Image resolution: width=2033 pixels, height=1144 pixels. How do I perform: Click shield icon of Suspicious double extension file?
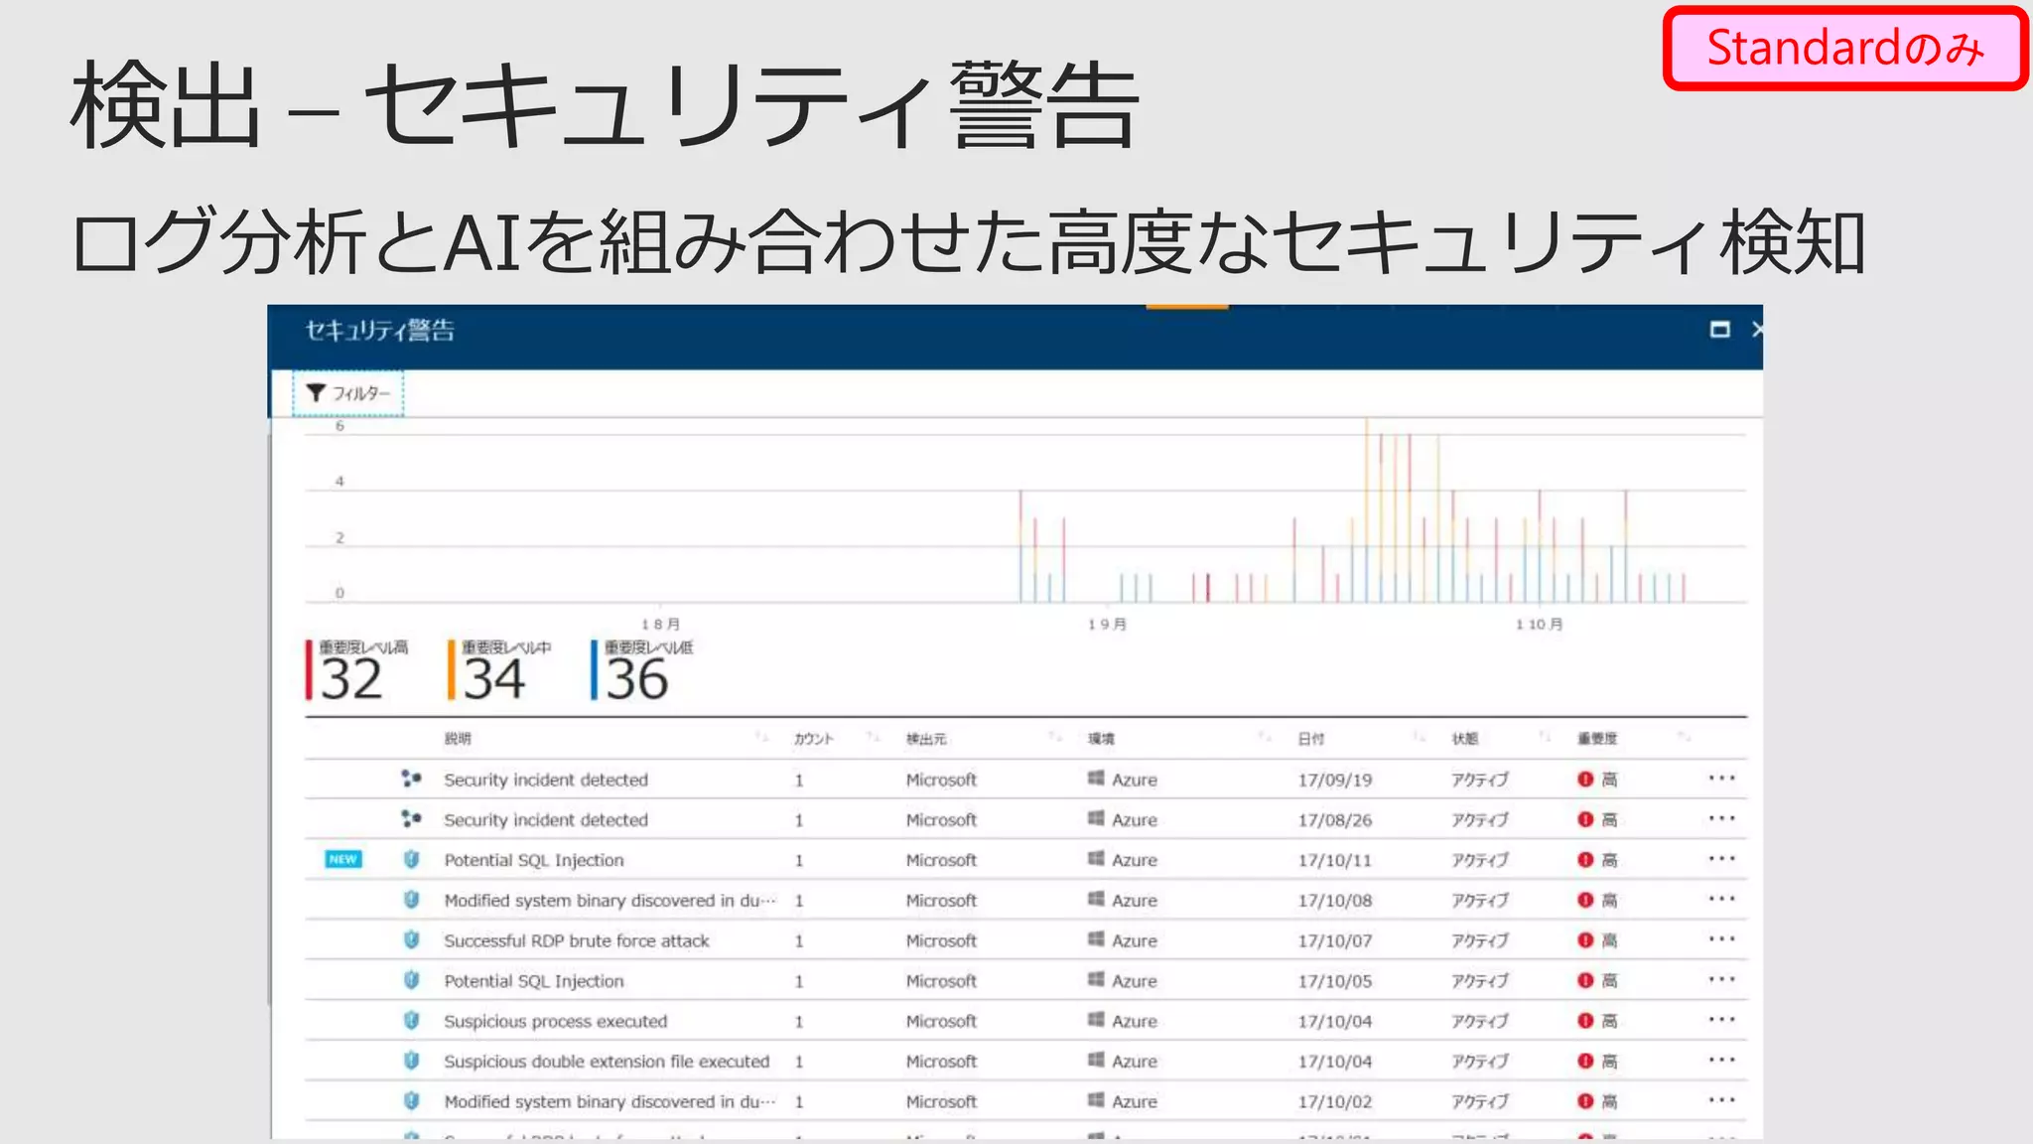(x=411, y=1061)
